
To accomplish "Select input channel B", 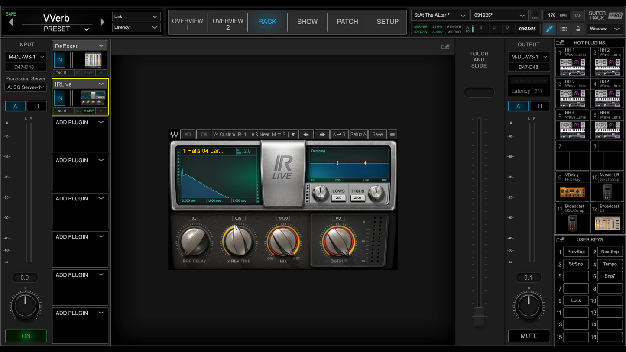I will tap(37, 106).
